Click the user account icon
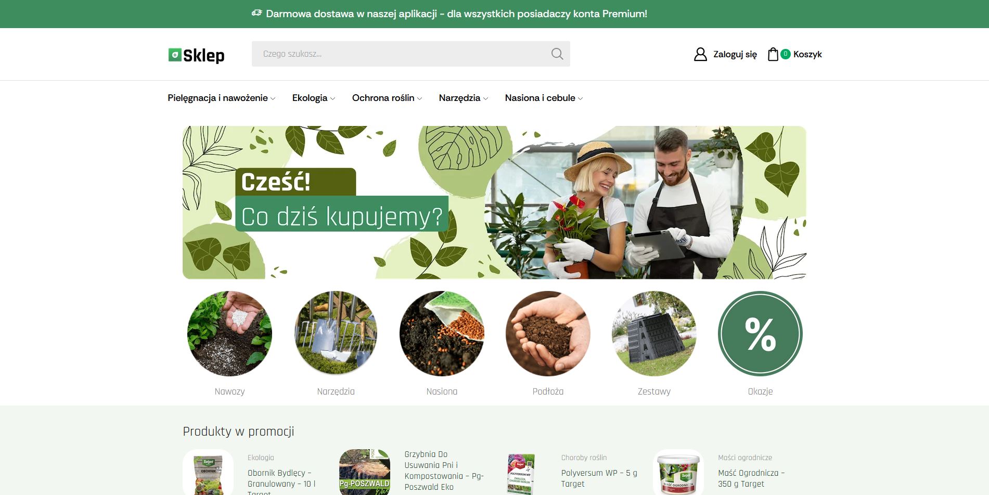 (x=700, y=54)
